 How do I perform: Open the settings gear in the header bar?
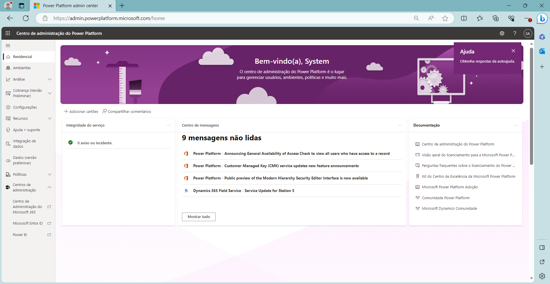click(x=502, y=33)
